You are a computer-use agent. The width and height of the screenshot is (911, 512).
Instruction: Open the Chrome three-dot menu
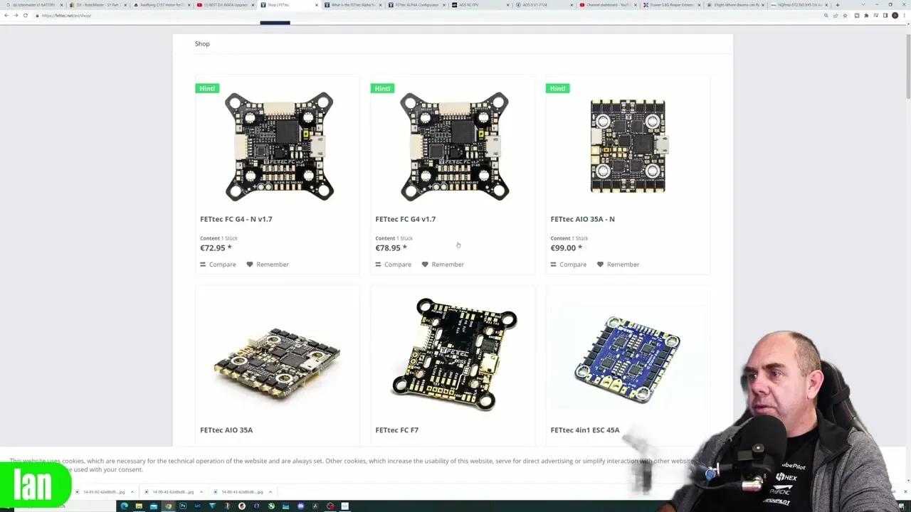click(x=905, y=16)
